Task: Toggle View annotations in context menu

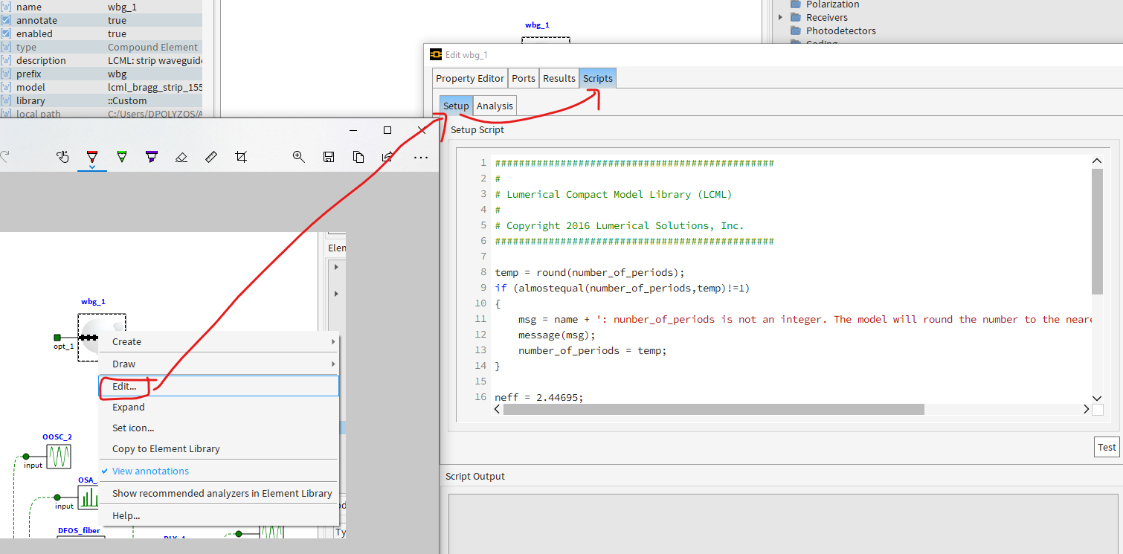Action: 150,471
